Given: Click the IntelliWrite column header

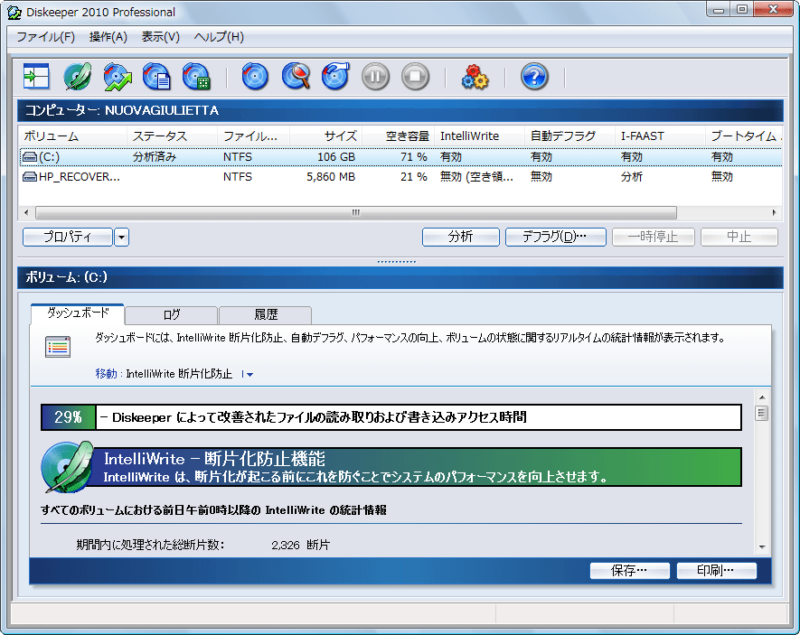Looking at the screenshot, I should click(480, 136).
